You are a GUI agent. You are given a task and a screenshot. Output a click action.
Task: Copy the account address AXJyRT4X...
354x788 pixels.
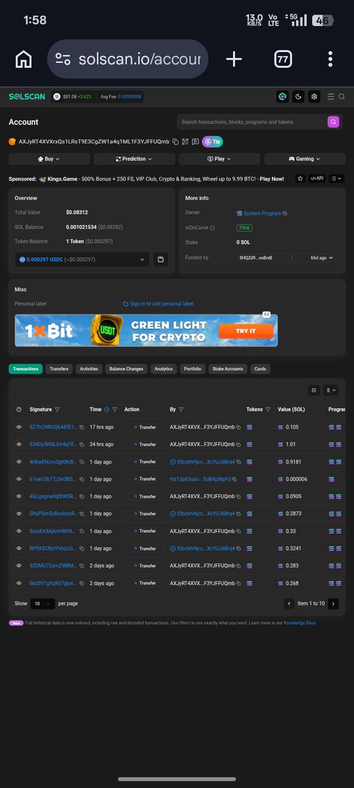[x=175, y=141]
